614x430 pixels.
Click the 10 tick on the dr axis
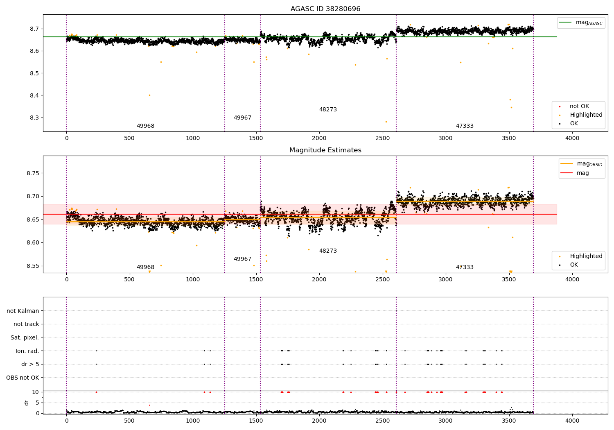pyautogui.click(x=36, y=392)
